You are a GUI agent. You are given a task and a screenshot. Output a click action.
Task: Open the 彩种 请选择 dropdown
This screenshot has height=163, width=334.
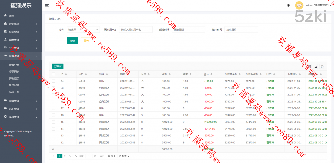83,30
